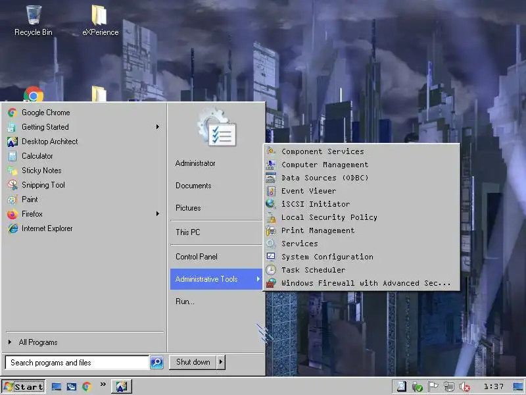Open Control Panel

point(197,257)
